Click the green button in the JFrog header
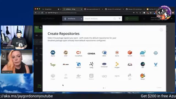 [x=131, y=19]
